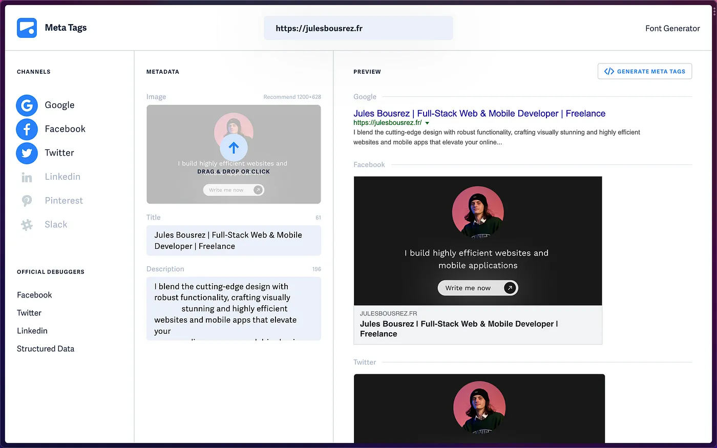
Task: Click the URL field with julesbousrez.fr
Action: click(358, 28)
